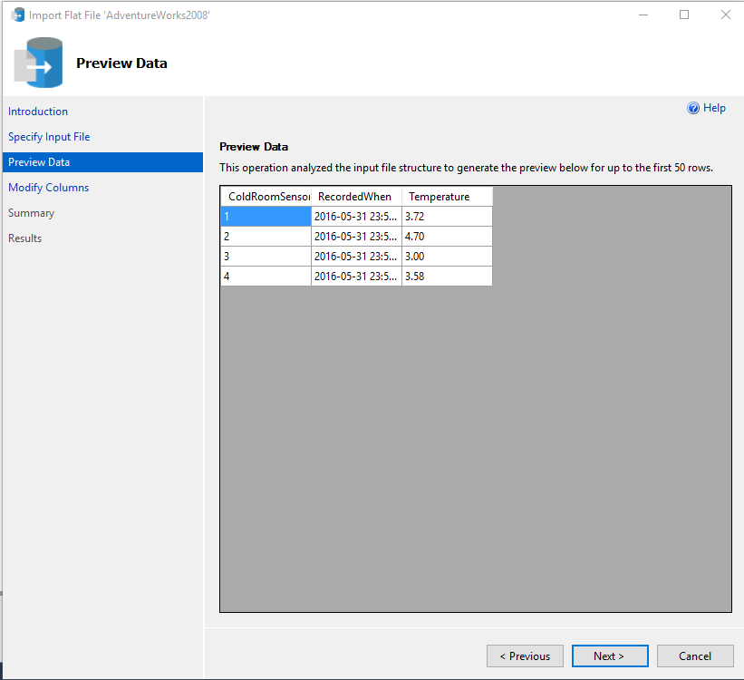
Task: Select the RecordedWhen cell in row 4
Action: 355,277
